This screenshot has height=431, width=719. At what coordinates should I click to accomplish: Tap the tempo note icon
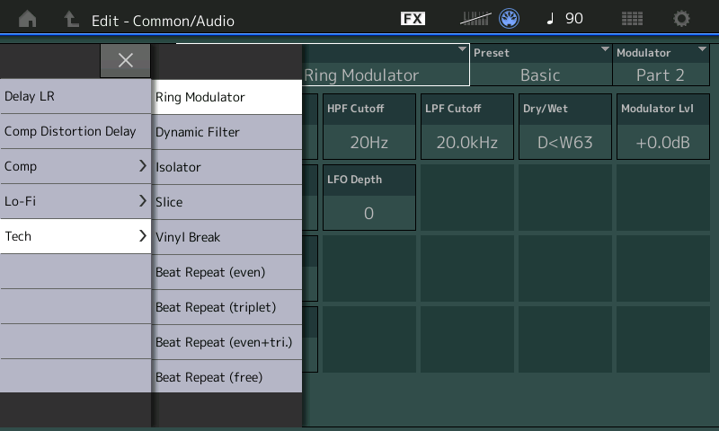pyautogui.click(x=551, y=19)
